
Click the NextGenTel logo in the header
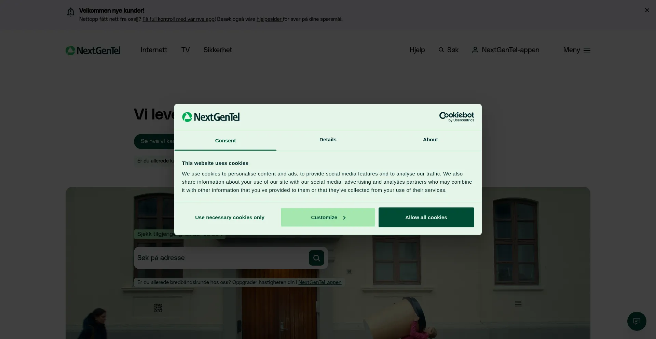[93, 50]
